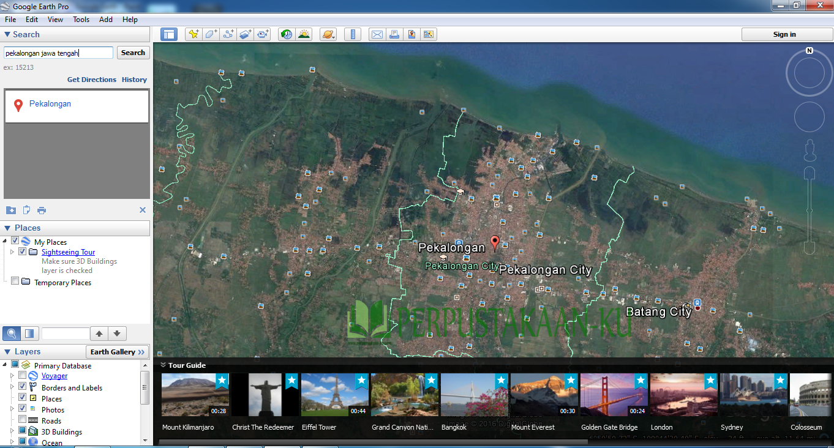Open the Add menu
Viewport: 834px width, 448px height.
click(x=106, y=20)
